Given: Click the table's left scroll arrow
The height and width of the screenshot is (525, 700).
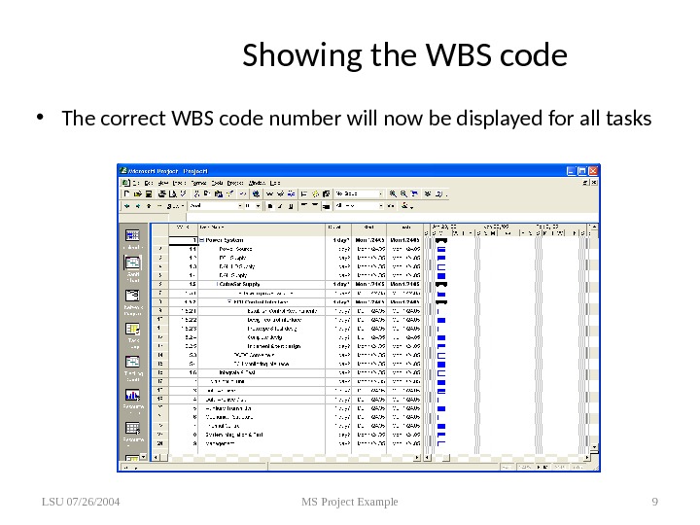Looking at the screenshot, I should [156, 458].
